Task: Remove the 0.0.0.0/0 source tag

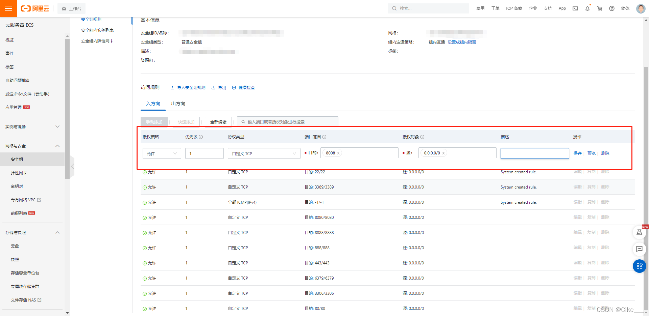Action: pos(443,153)
